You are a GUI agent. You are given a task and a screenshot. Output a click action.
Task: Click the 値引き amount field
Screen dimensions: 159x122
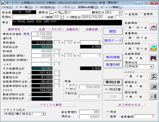point(42,38)
